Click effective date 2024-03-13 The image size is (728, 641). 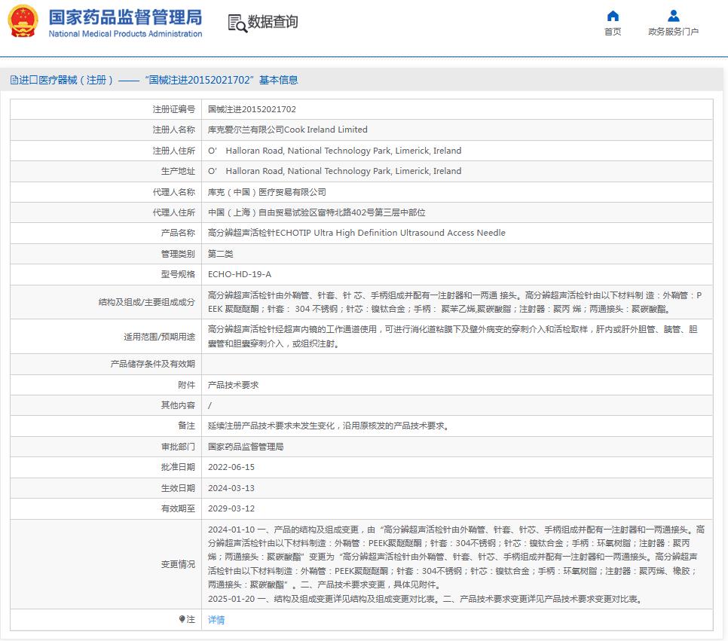click(231, 488)
